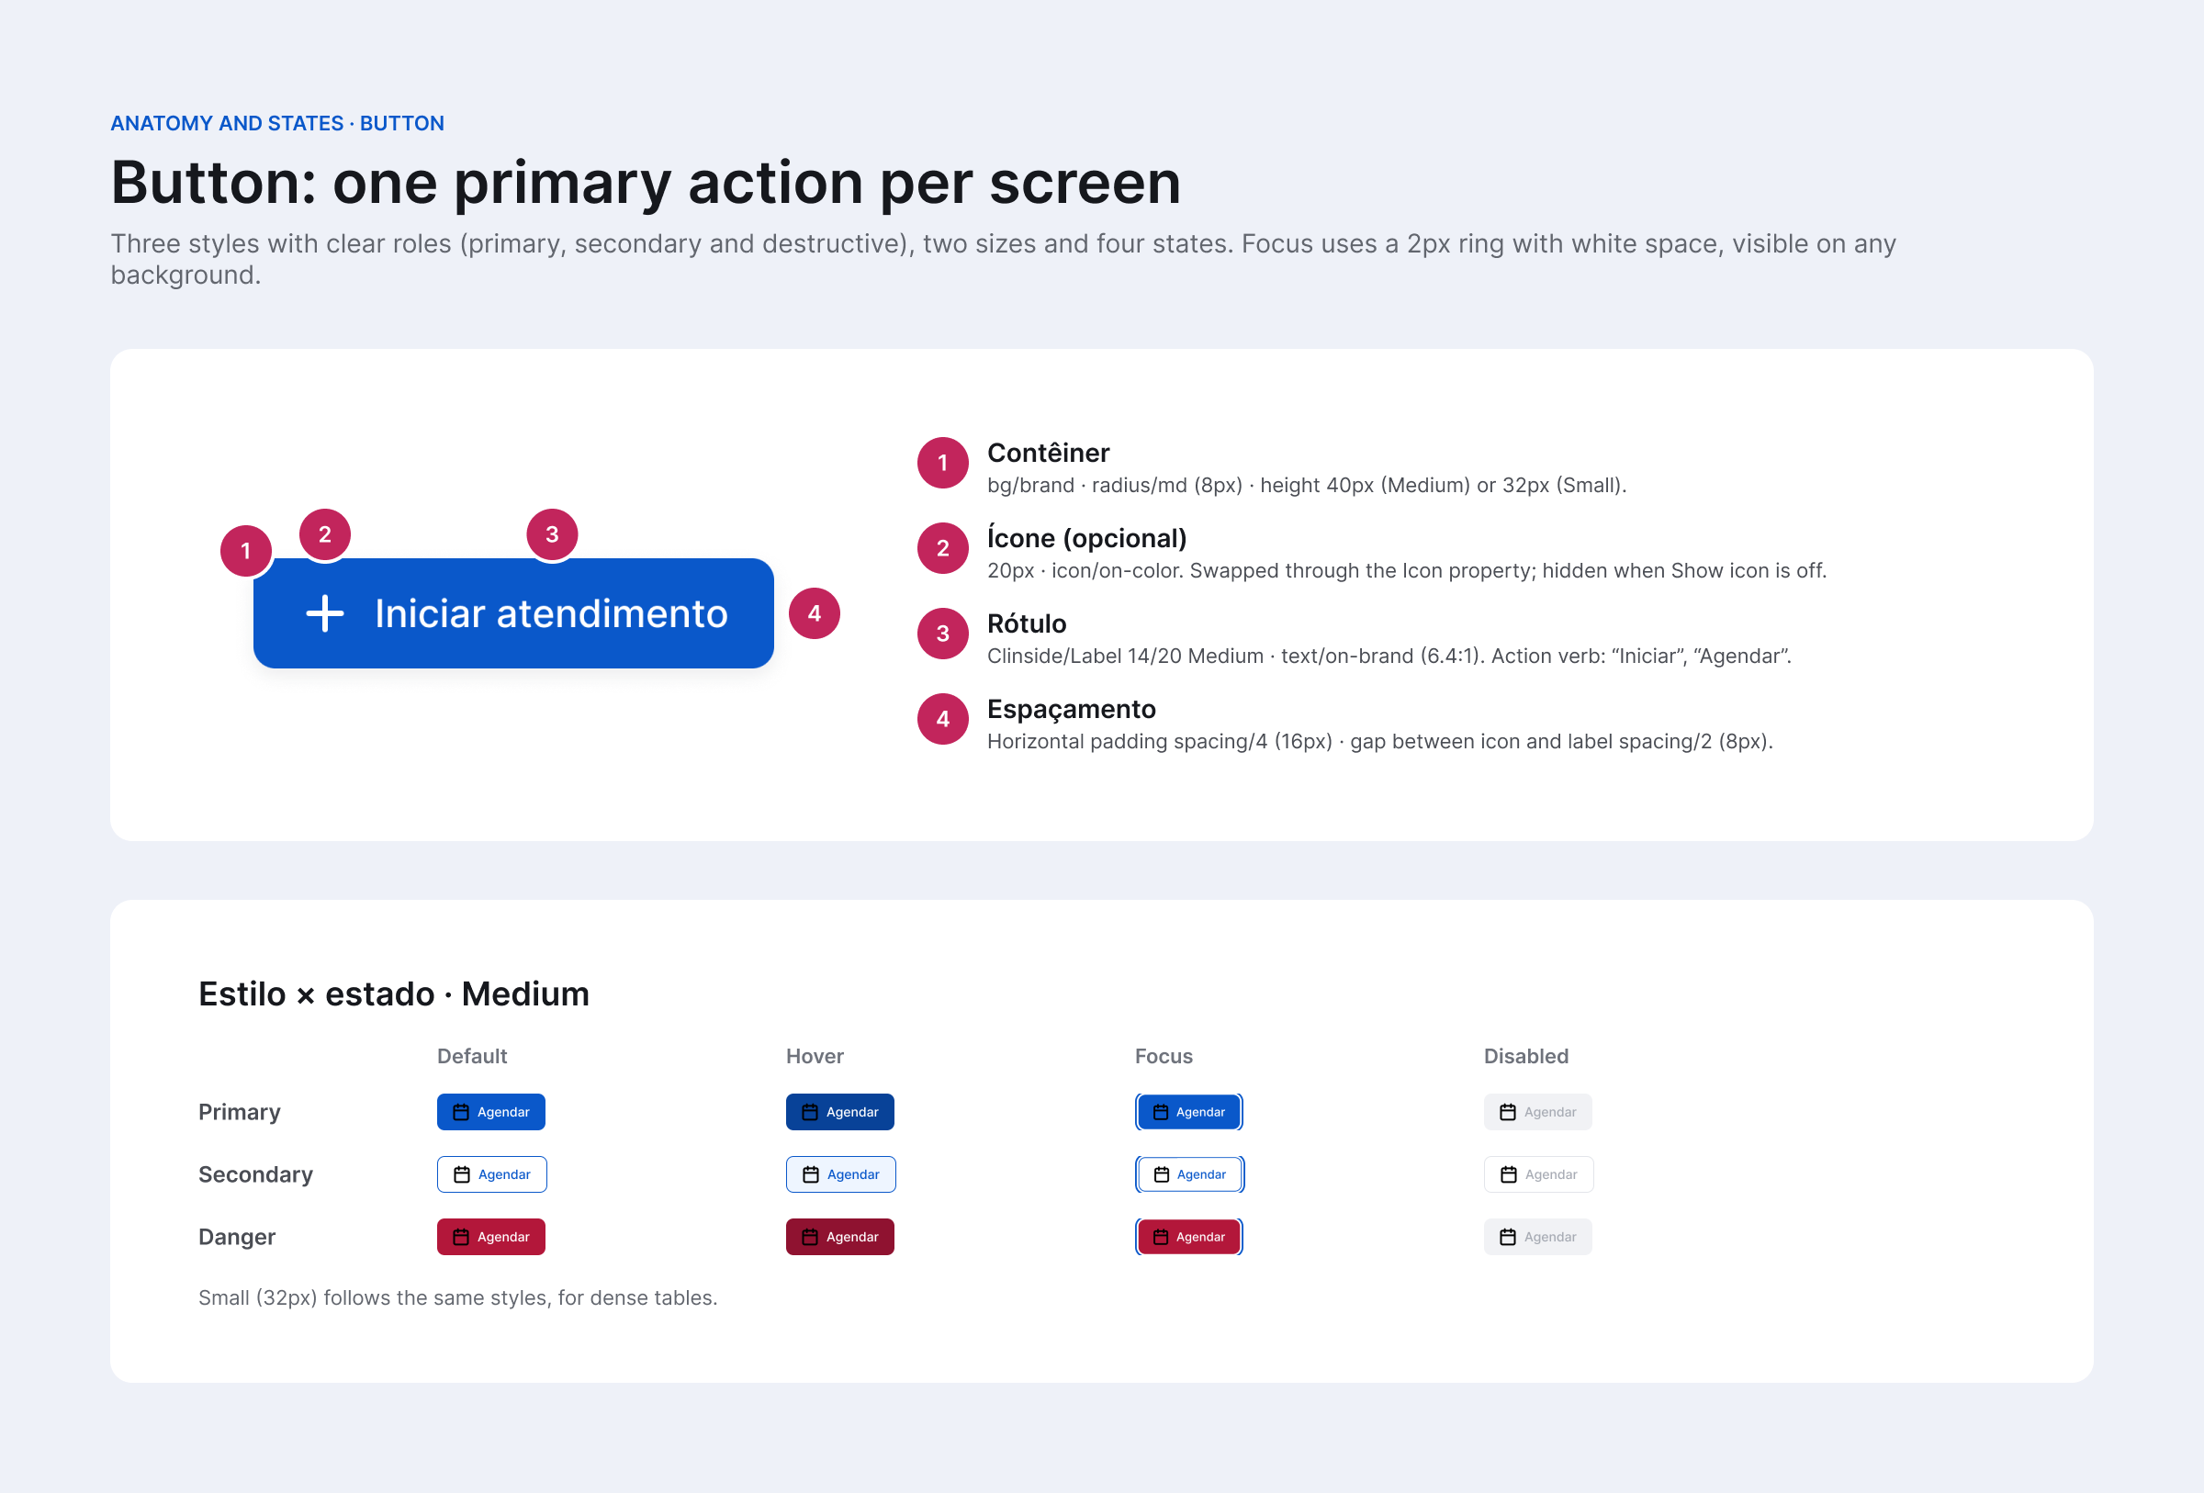The height and width of the screenshot is (1493, 2204).
Task: Click the Default column header
Action: click(472, 1056)
